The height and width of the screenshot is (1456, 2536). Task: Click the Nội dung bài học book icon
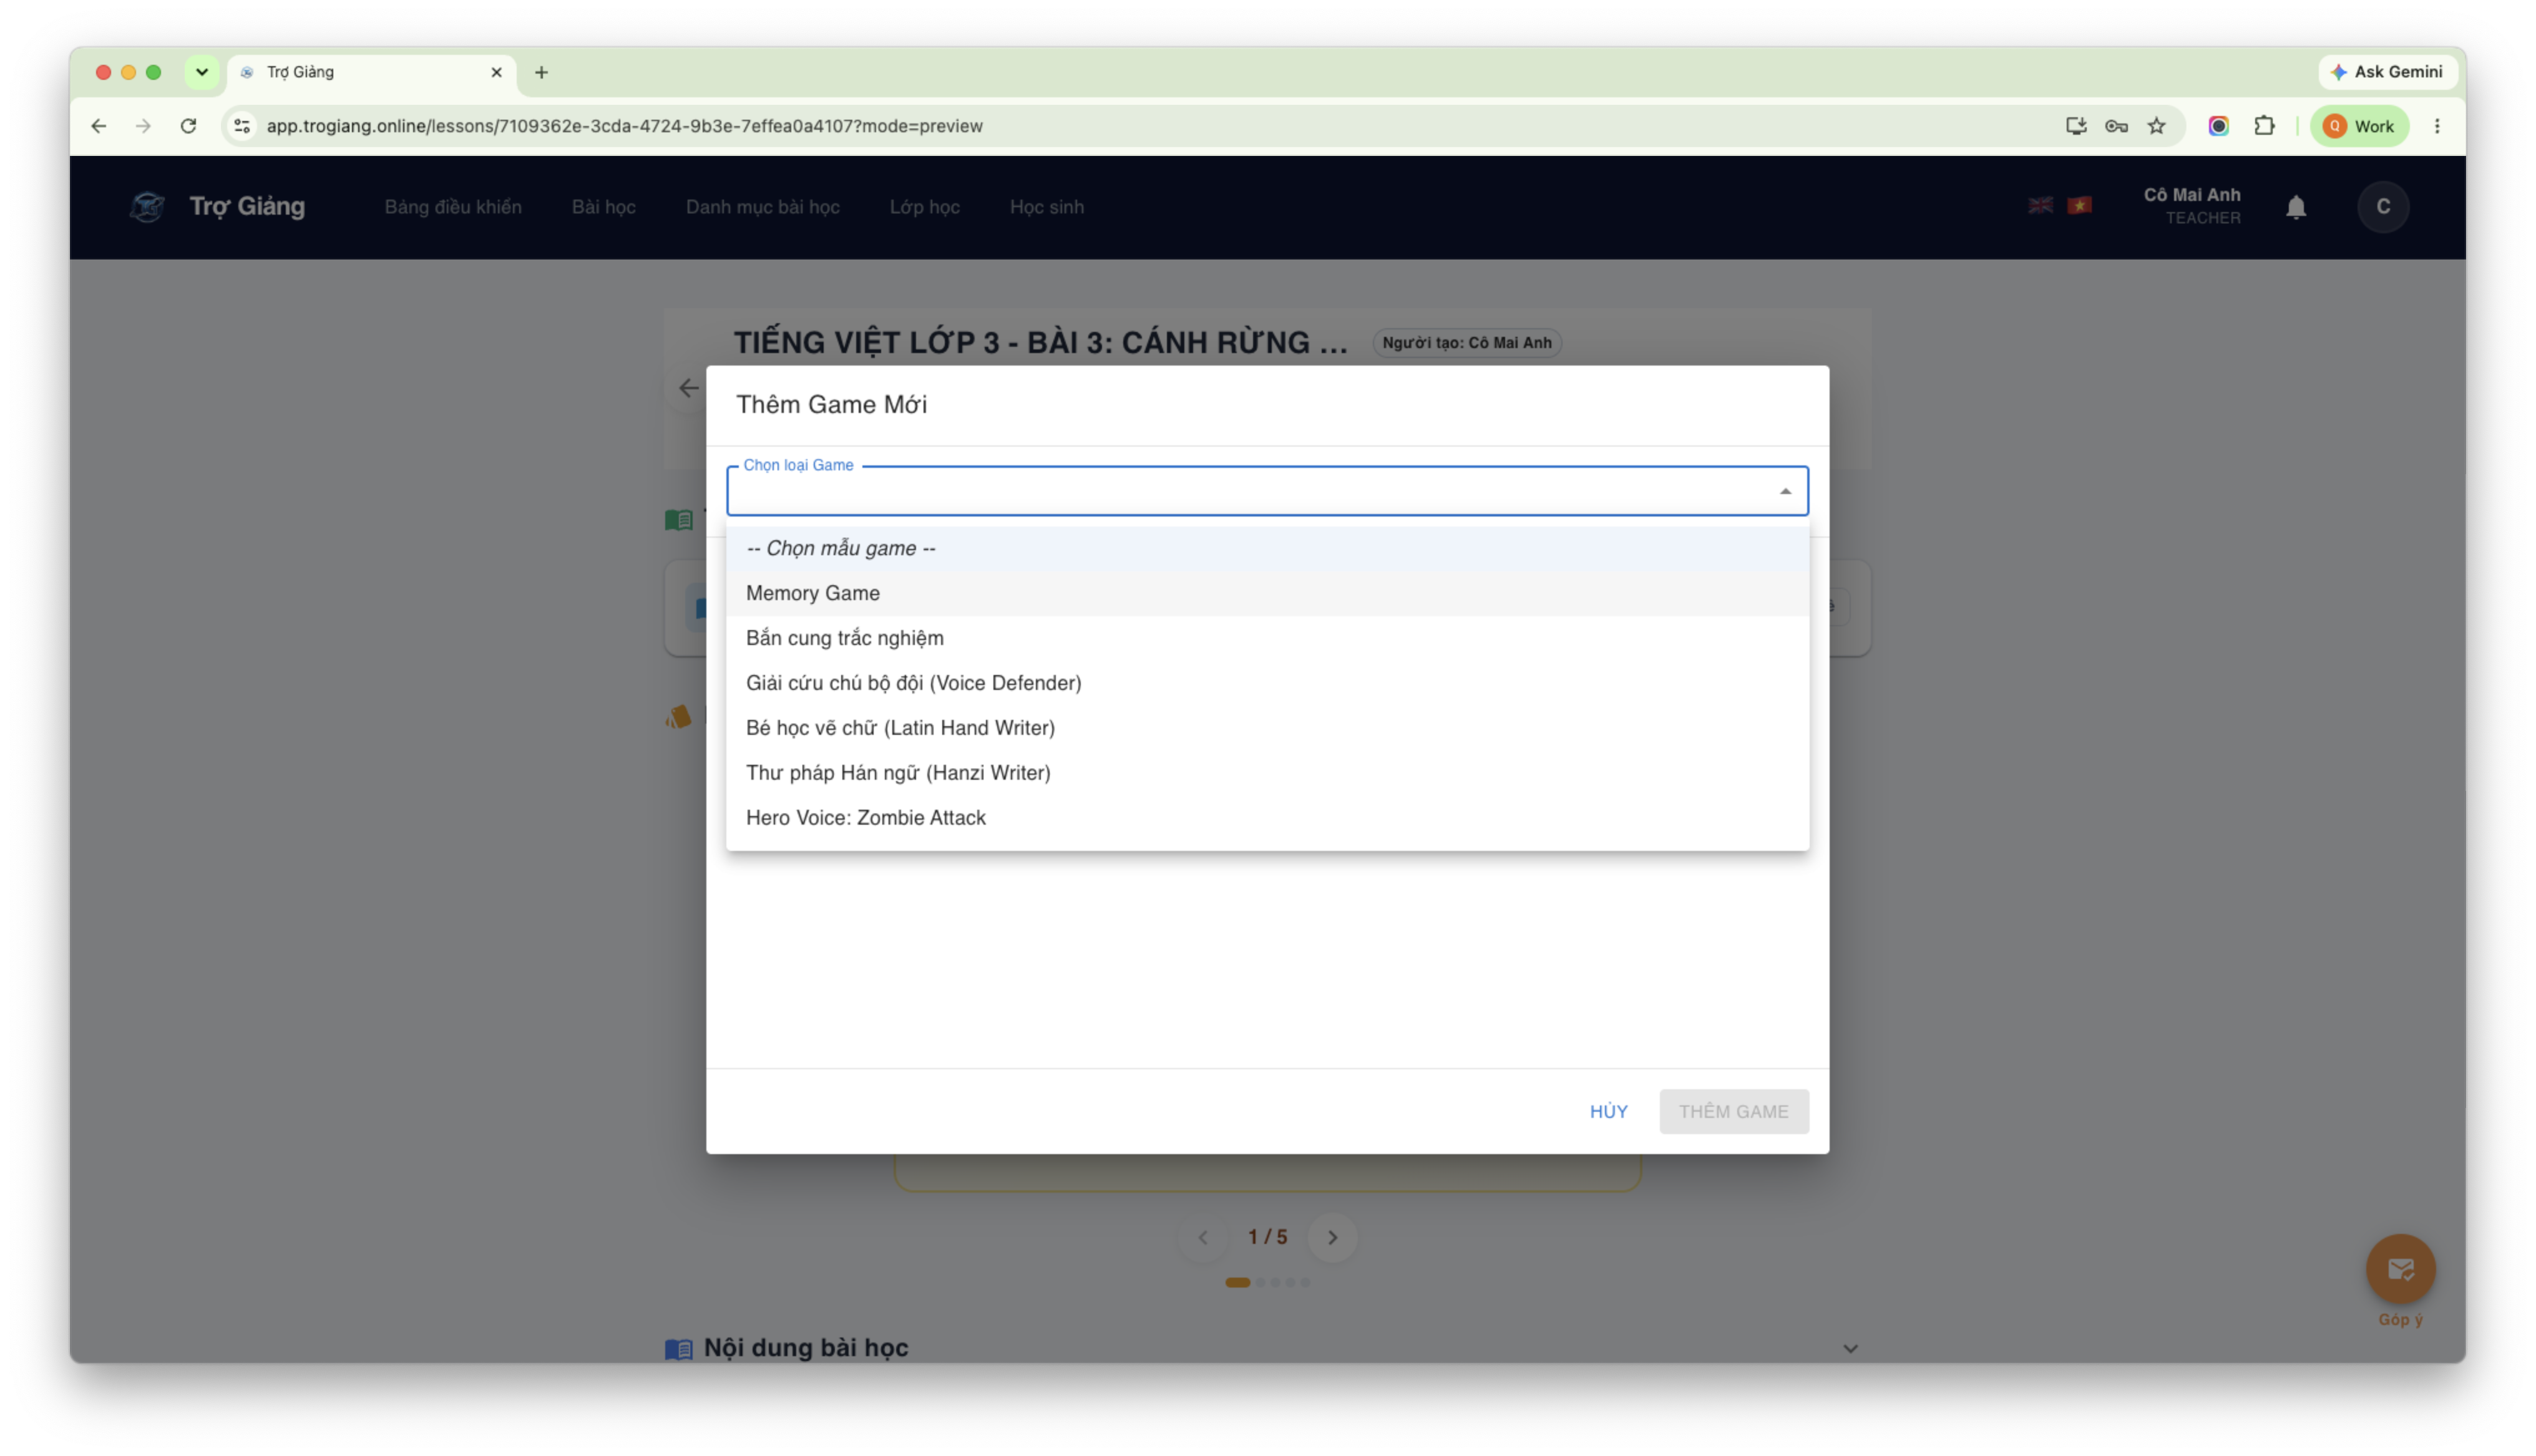point(678,1349)
